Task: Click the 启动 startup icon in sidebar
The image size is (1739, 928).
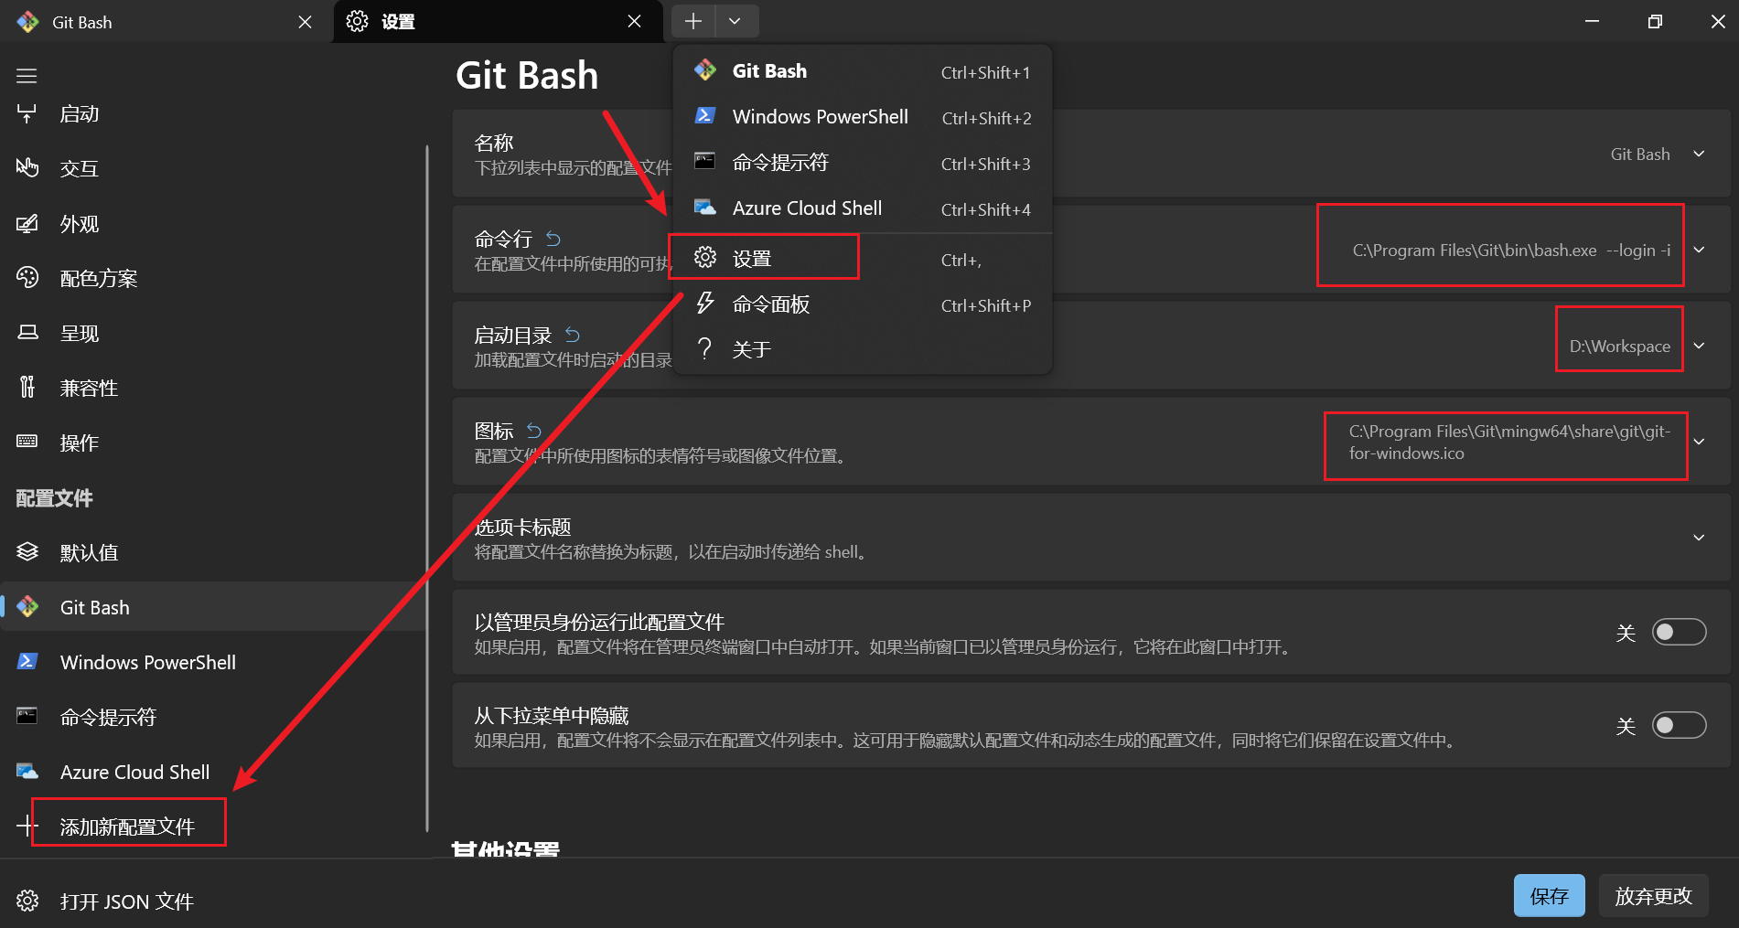Action: point(27,114)
